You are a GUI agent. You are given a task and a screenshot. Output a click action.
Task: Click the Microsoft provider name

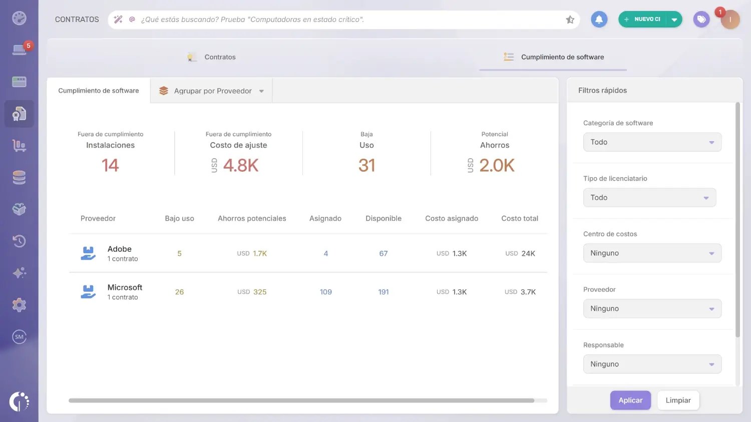(125, 287)
